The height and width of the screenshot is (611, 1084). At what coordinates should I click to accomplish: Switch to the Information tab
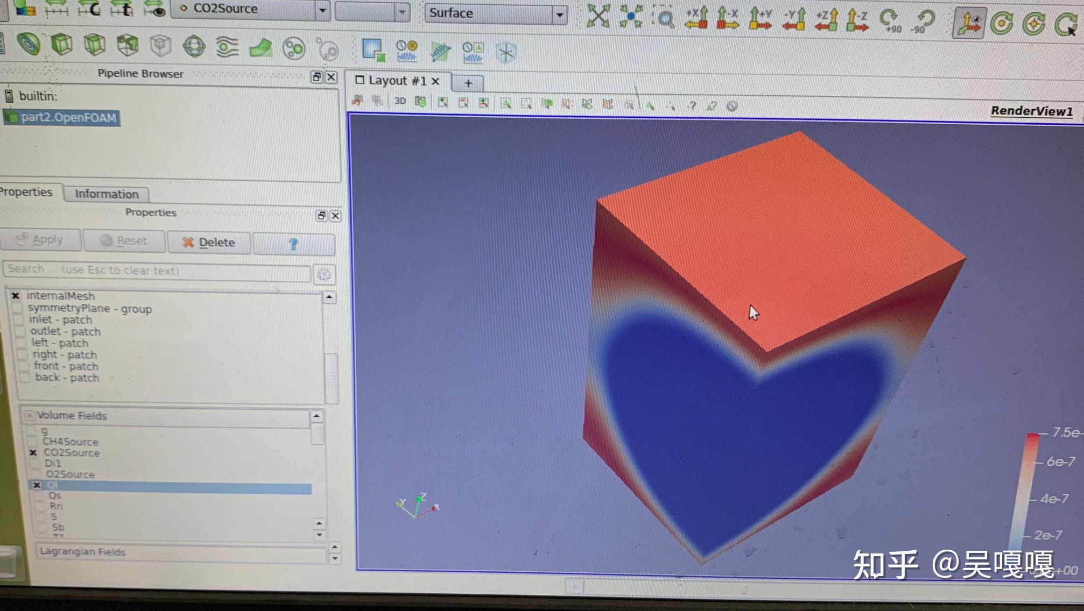click(107, 194)
